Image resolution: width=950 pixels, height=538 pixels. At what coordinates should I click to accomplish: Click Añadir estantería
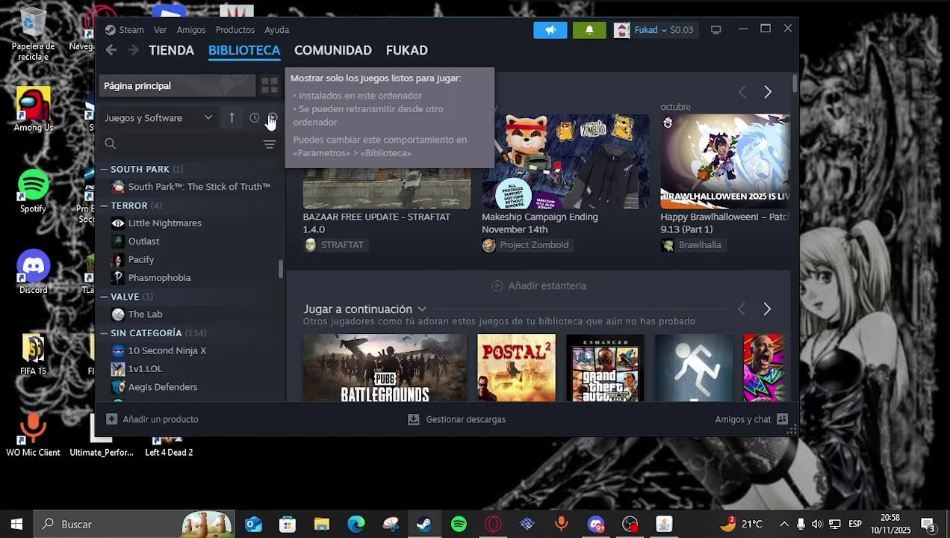click(538, 286)
